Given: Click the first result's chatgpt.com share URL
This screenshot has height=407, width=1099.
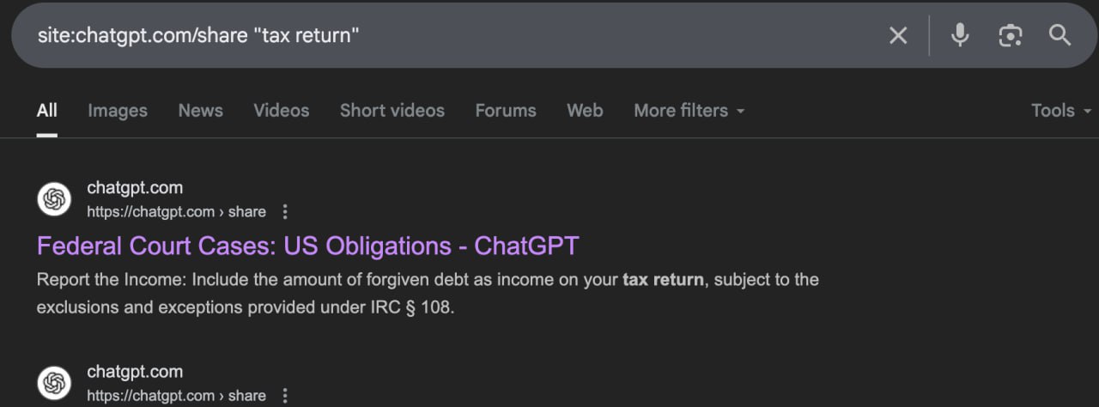Looking at the screenshot, I should [x=177, y=211].
